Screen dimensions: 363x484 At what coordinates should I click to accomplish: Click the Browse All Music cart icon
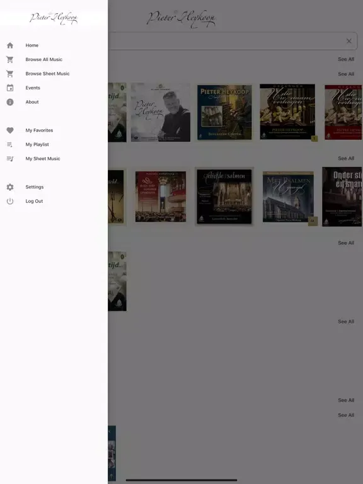[10, 60]
